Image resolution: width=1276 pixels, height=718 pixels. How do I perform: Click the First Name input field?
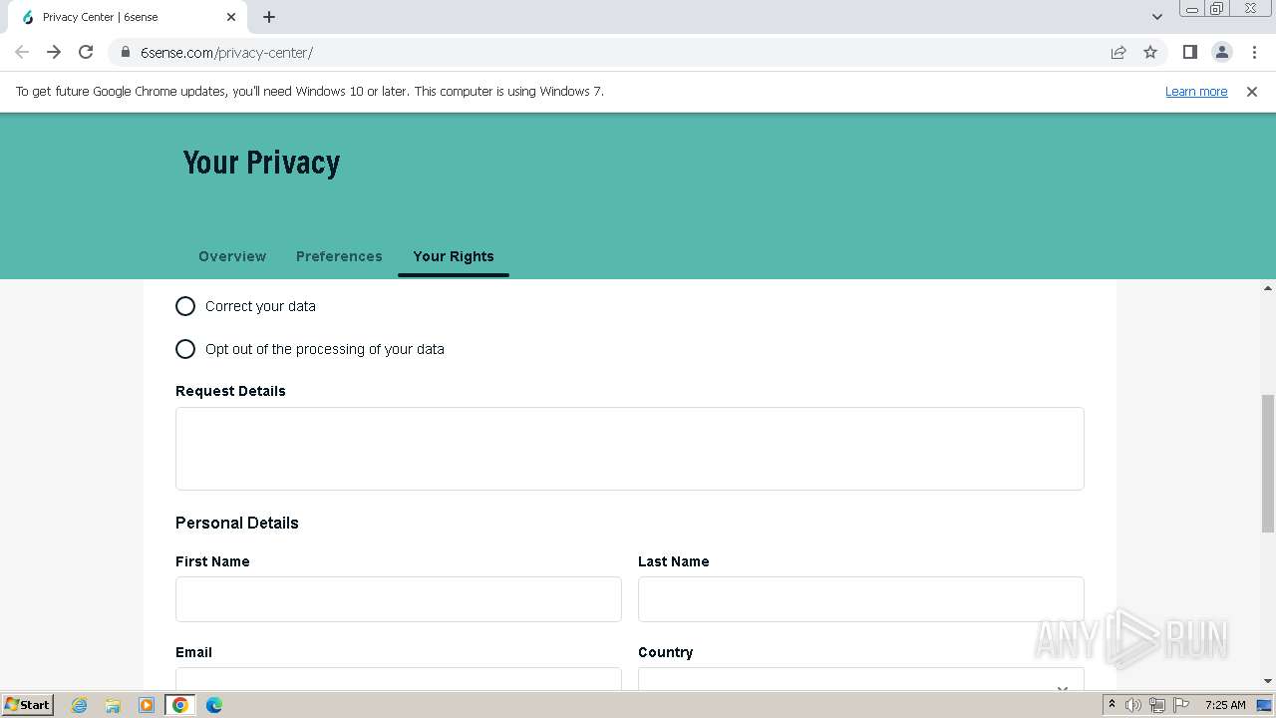point(399,599)
